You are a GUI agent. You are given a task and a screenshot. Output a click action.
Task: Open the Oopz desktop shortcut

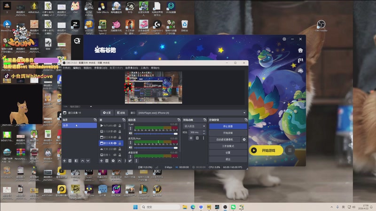point(75,26)
